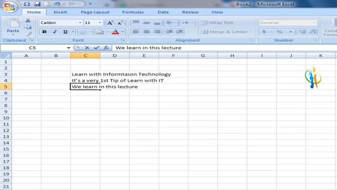Increase Decimal places
The image size is (337, 190).
[x=302, y=32]
